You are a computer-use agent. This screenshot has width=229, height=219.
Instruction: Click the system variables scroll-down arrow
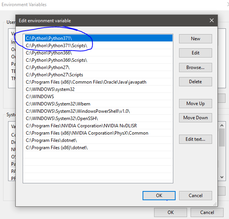click(222, 177)
